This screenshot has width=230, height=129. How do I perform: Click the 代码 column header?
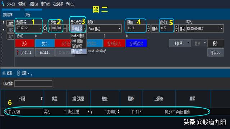point(22,99)
